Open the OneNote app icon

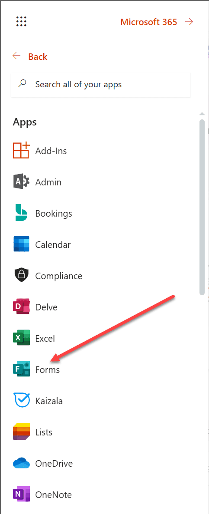(21, 494)
